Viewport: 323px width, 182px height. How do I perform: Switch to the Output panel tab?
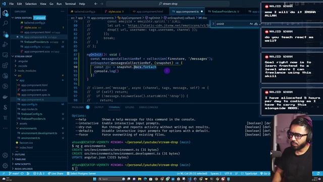tap(99, 107)
